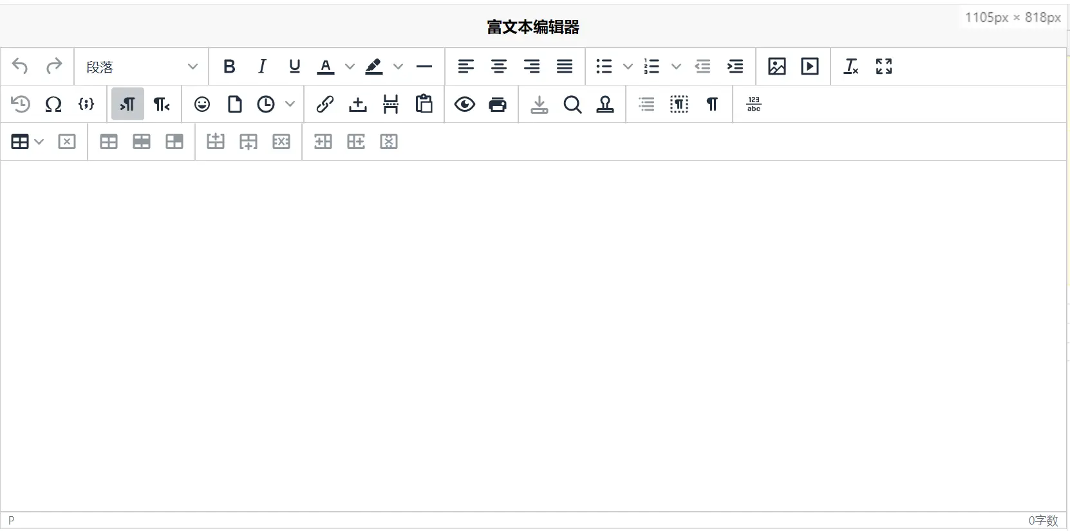Click the insert link chain icon

point(325,104)
